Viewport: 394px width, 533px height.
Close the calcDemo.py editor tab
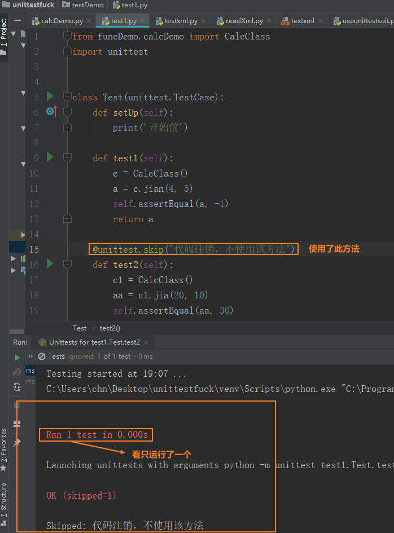(89, 21)
